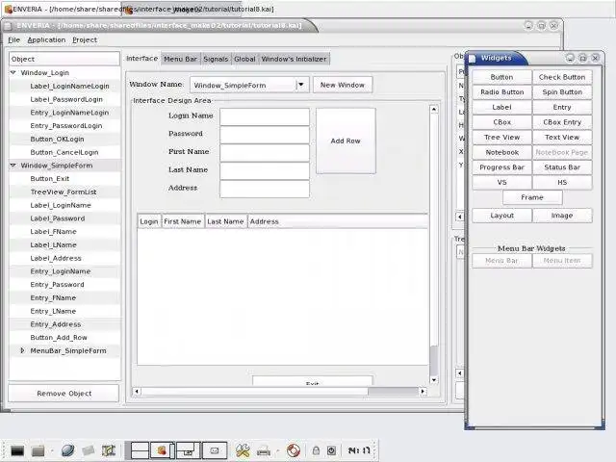Switch to the second workspace in the pager

163,450
